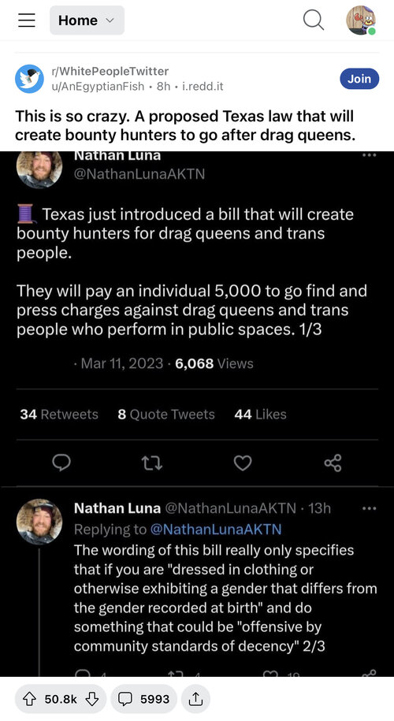Visit the r/WhitePeopleTwitter community link
Viewport: 394px width, 721px height.
[110, 71]
